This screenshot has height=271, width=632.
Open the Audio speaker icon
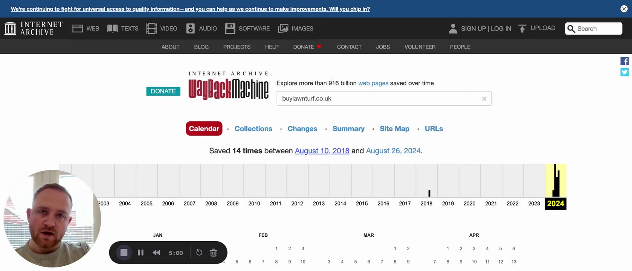tap(191, 29)
